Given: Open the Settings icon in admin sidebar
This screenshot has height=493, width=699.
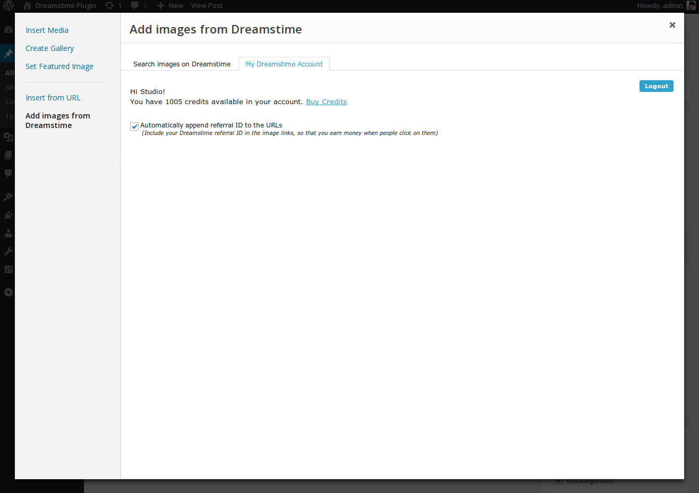Looking at the screenshot, I should coord(8,269).
